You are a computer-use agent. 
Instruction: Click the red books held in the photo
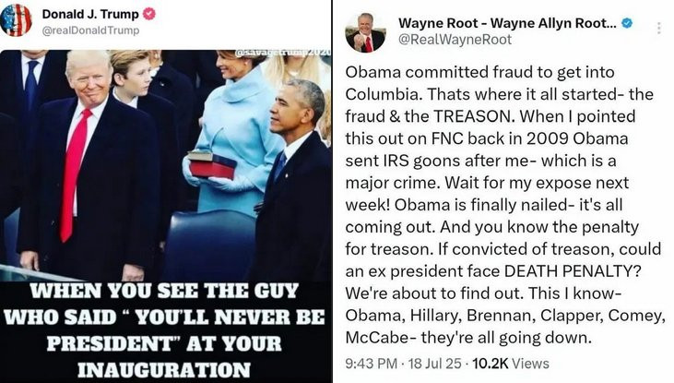click(212, 166)
